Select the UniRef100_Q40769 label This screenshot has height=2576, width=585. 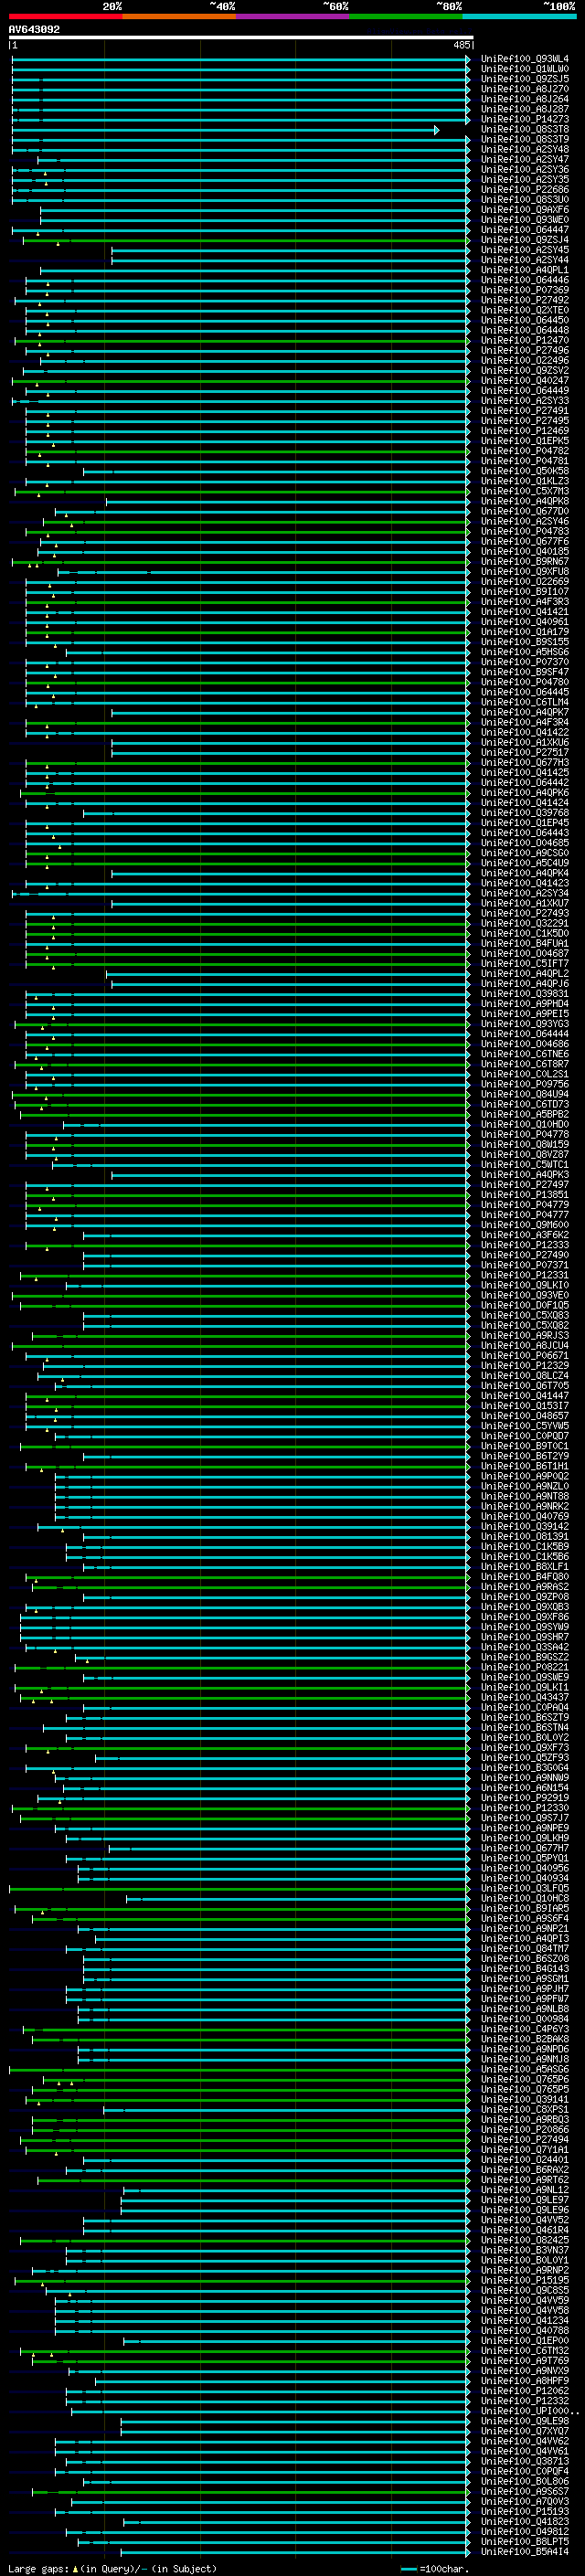(x=524, y=1516)
